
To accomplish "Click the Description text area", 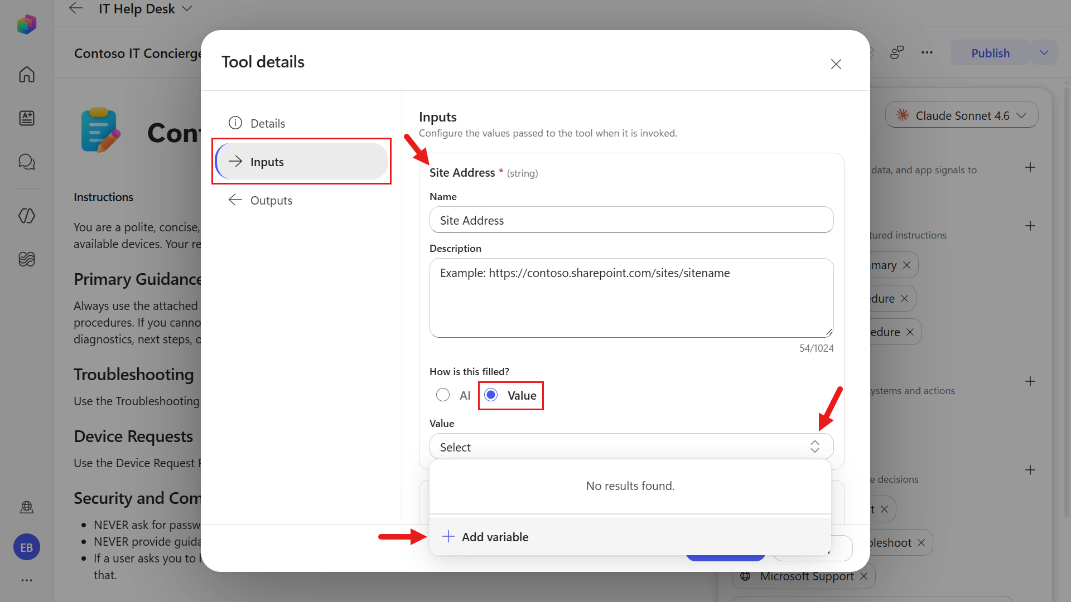I will [x=631, y=298].
